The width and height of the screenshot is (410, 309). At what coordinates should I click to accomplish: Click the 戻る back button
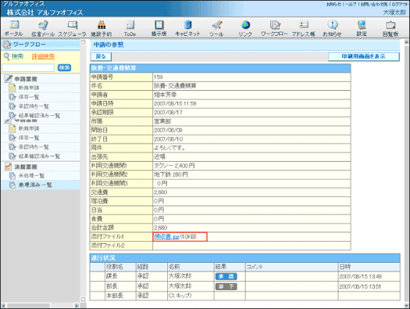[x=101, y=56]
